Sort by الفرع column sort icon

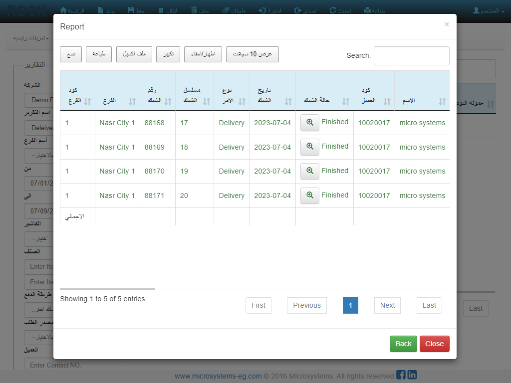coord(132,101)
